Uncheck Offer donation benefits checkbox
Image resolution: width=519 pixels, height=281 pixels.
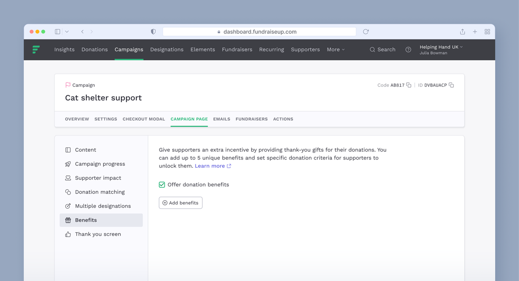[x=162, y=185]
